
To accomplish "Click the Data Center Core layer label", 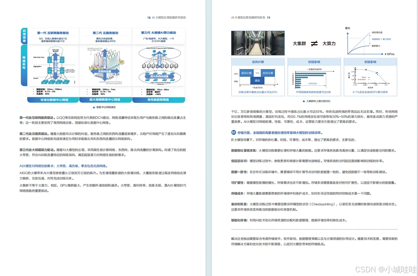I will (x=40, y=57).
